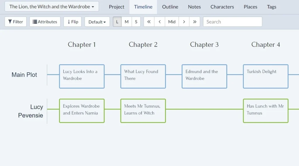Select the Medium (M) size toggle

(x=126, y=22)
